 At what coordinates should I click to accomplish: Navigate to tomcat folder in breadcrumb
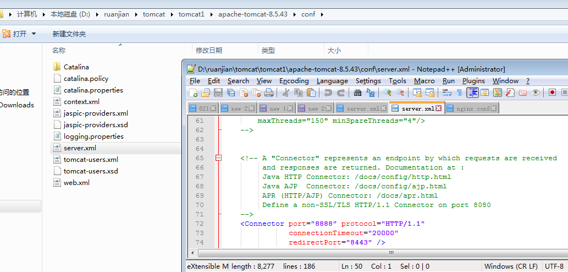(x=154, y=14)
